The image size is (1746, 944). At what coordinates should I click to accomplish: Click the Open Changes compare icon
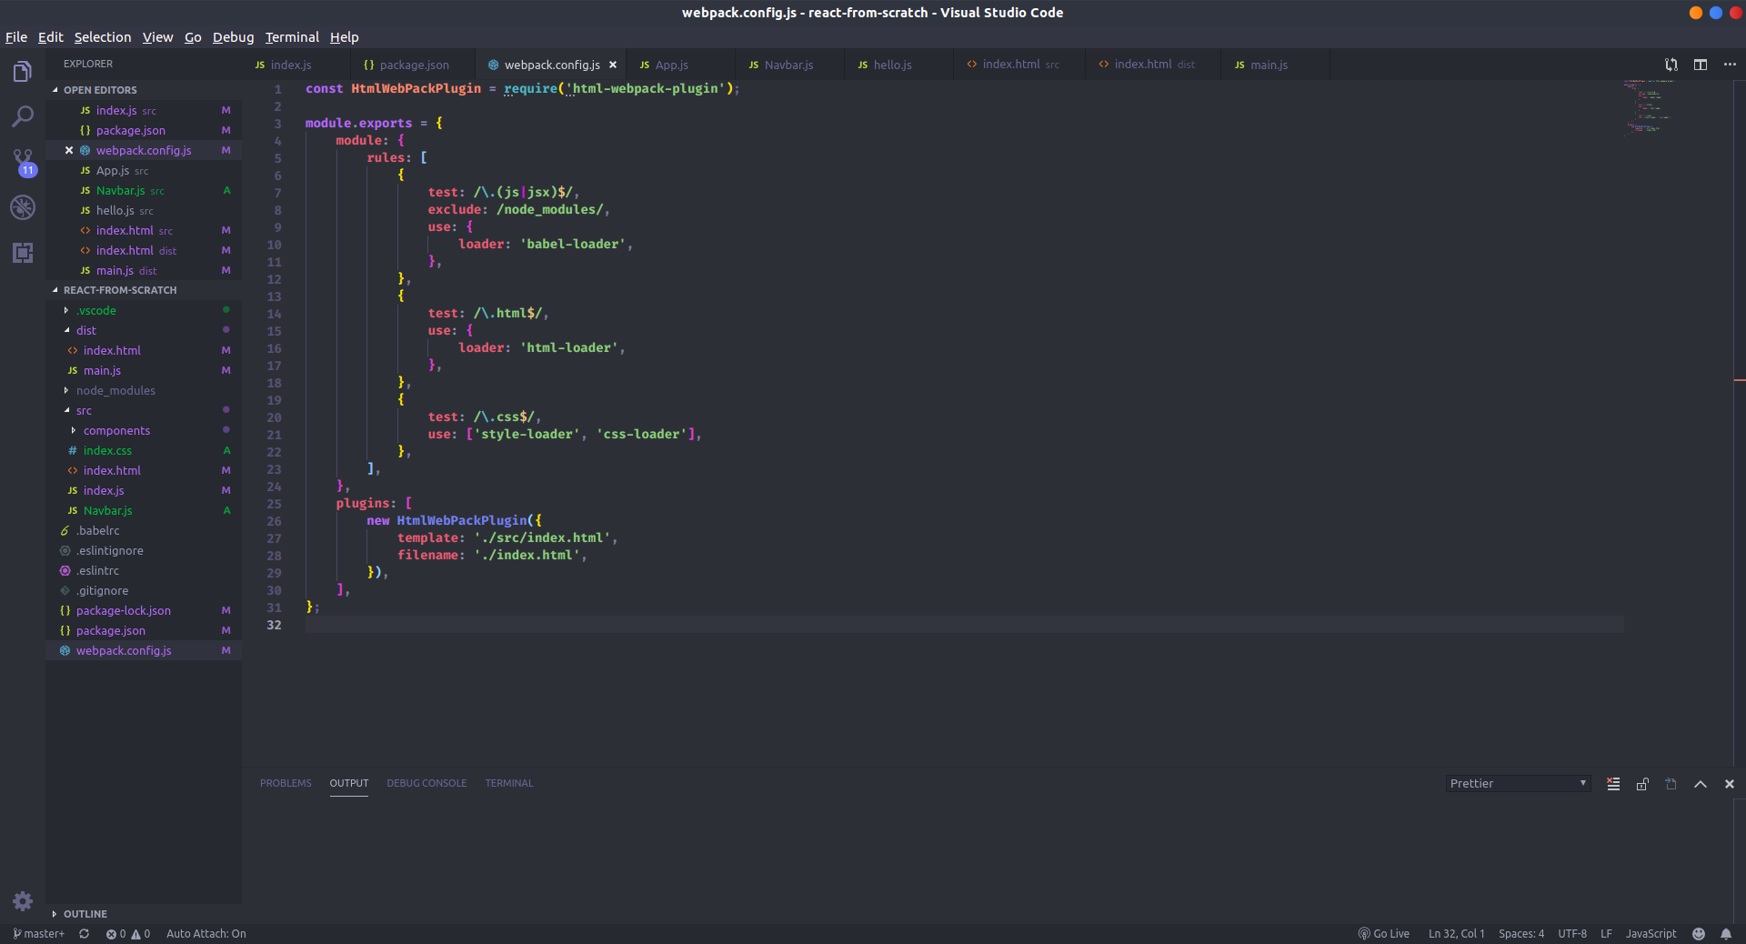pyautogui.click(x=1671, y=65)
